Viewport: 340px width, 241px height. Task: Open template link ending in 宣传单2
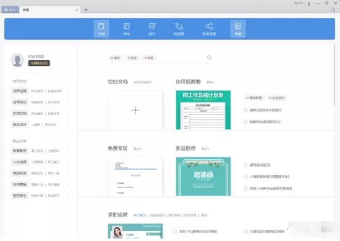267,177
